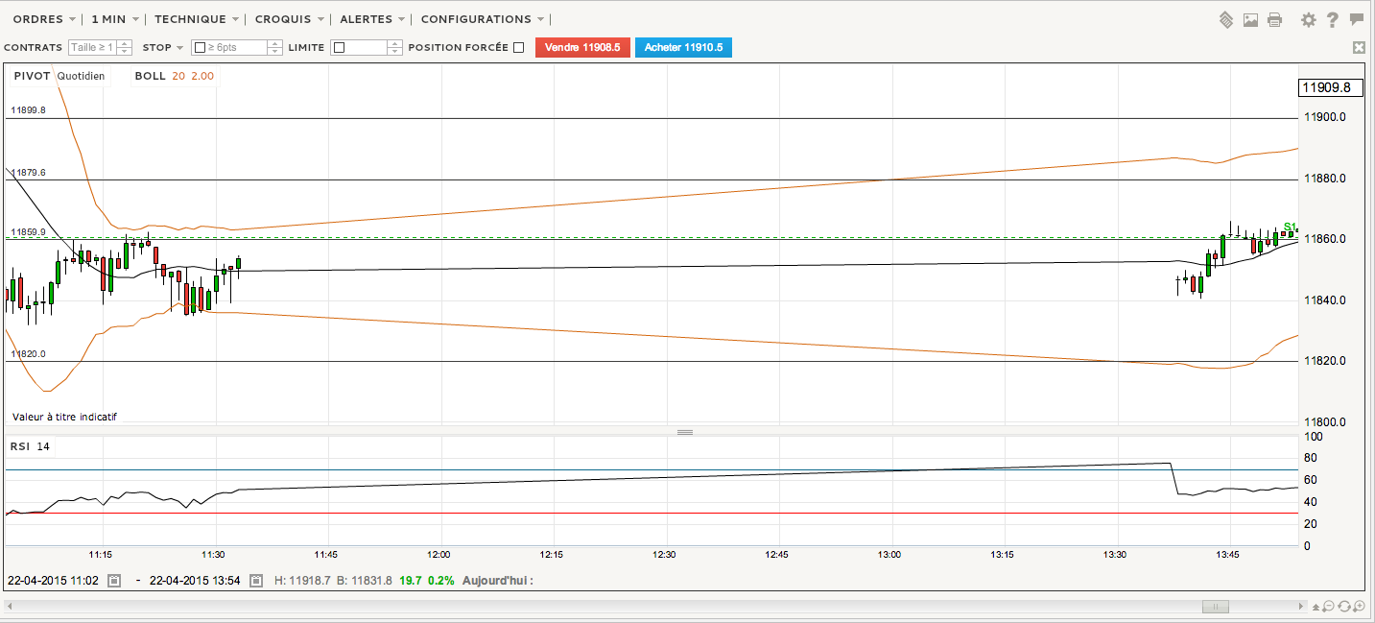Image resolution: width=1375 pixels, height=623 pixels.
Task: Zoom out using the minus magnifier icon
Action: click(x=1329, y=607)
